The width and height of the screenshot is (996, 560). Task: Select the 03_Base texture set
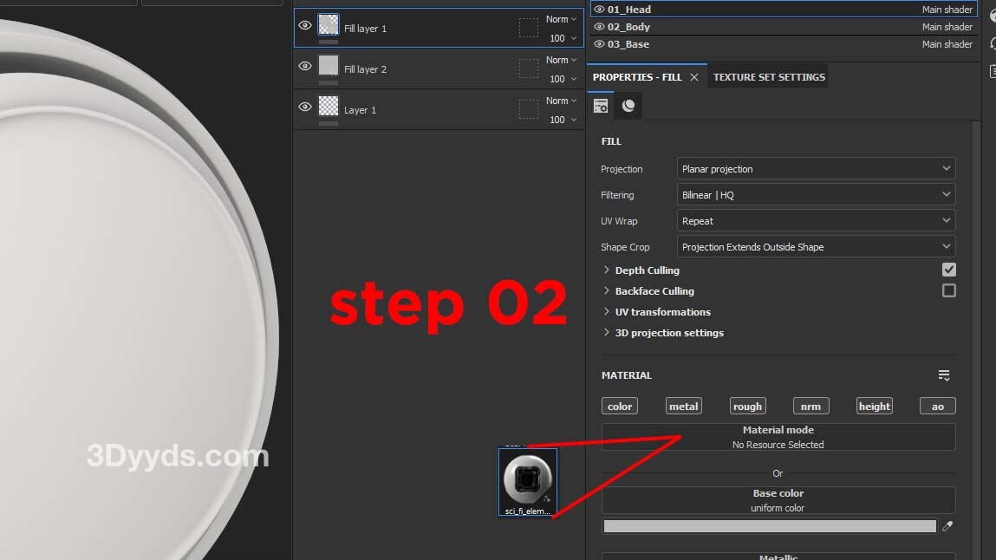click(x=628, y=44)
